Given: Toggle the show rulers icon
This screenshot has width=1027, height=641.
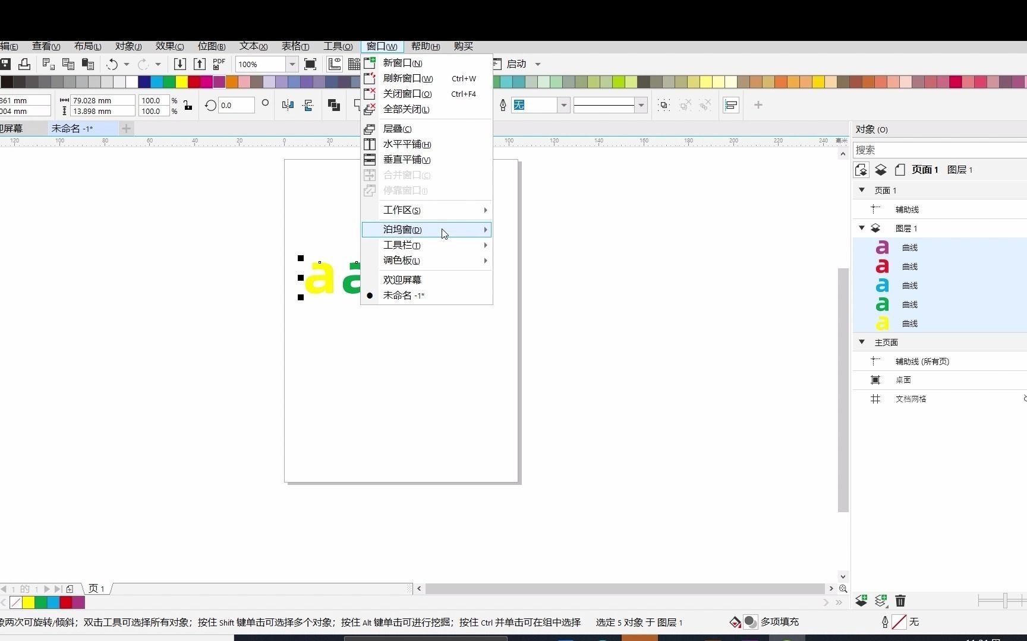Looking at the screenshot, I should tap(335, 64).
